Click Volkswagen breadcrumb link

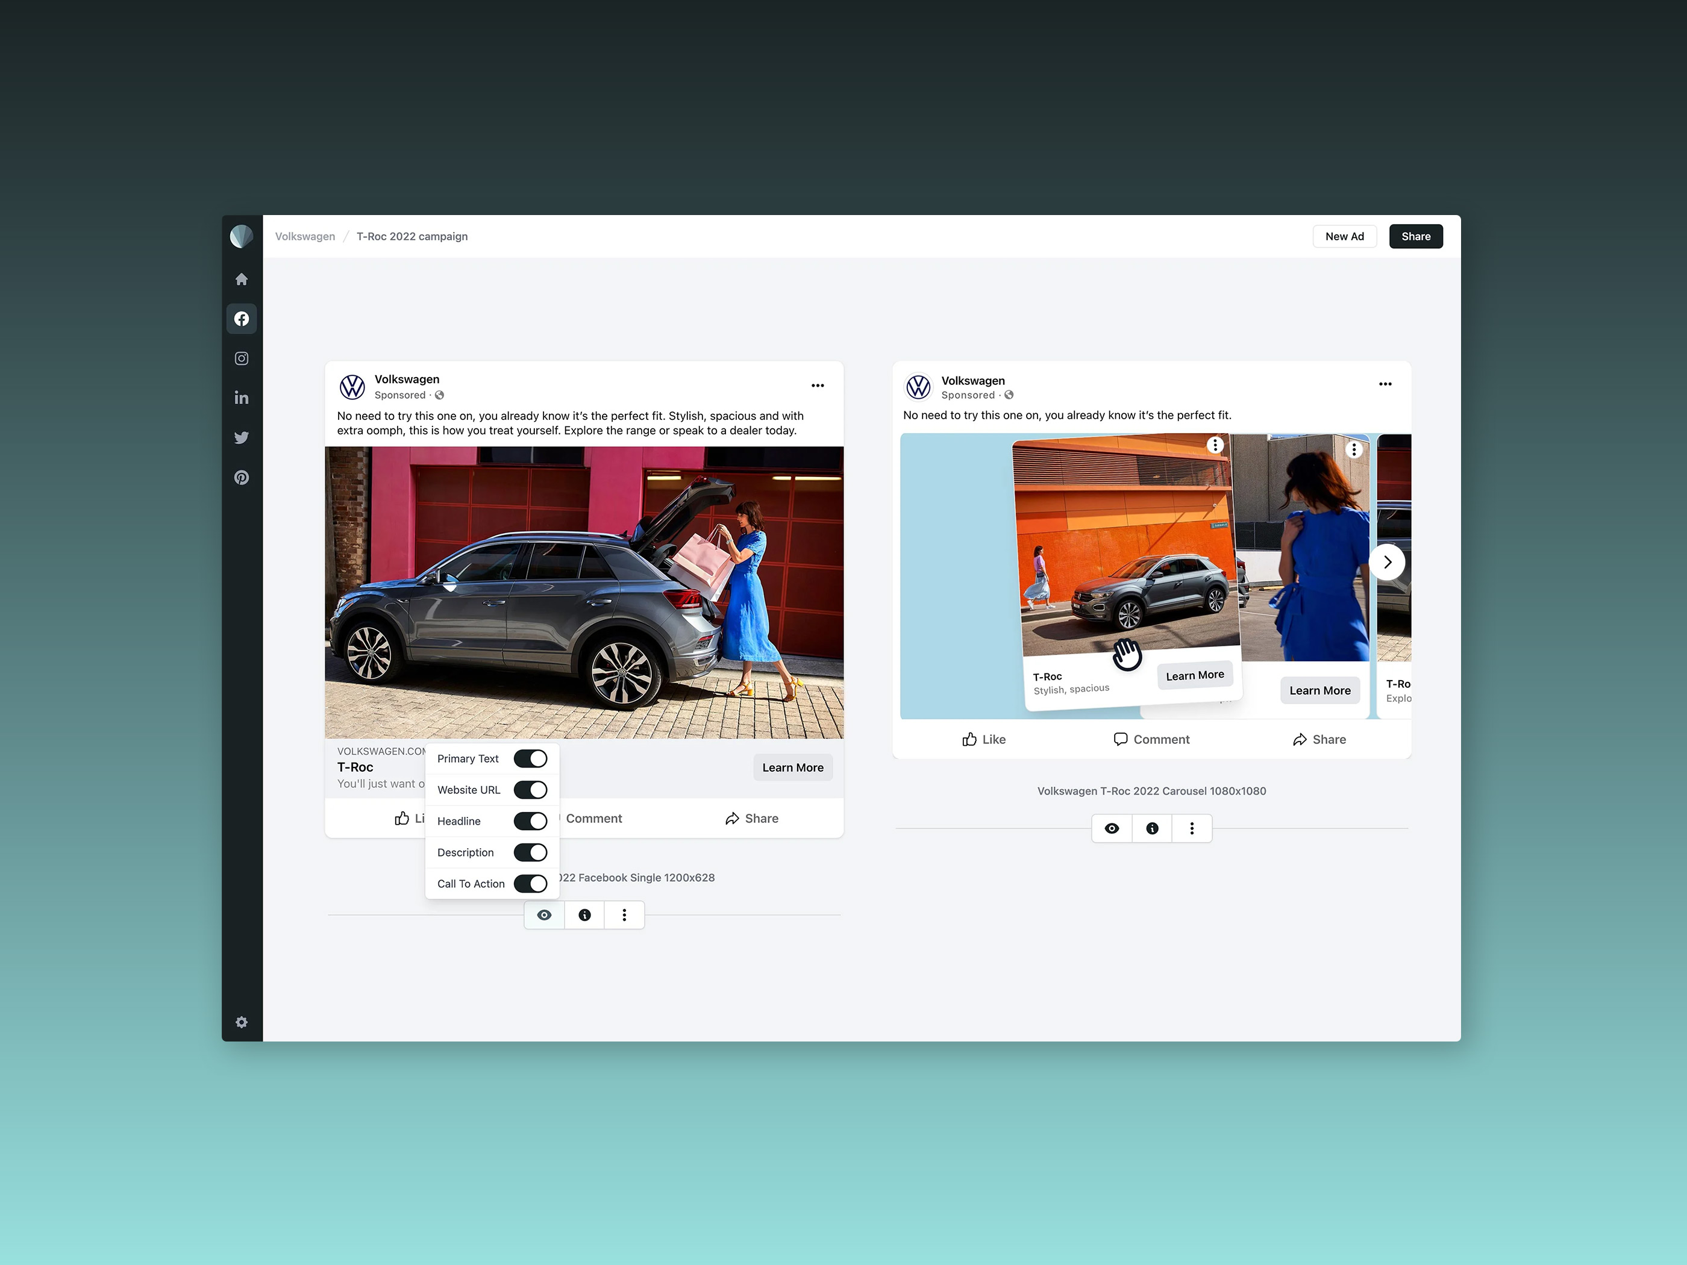(305, 236)
